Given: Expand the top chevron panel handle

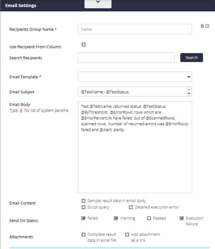Looking at the screenshot, I should [x=98, y=4].
